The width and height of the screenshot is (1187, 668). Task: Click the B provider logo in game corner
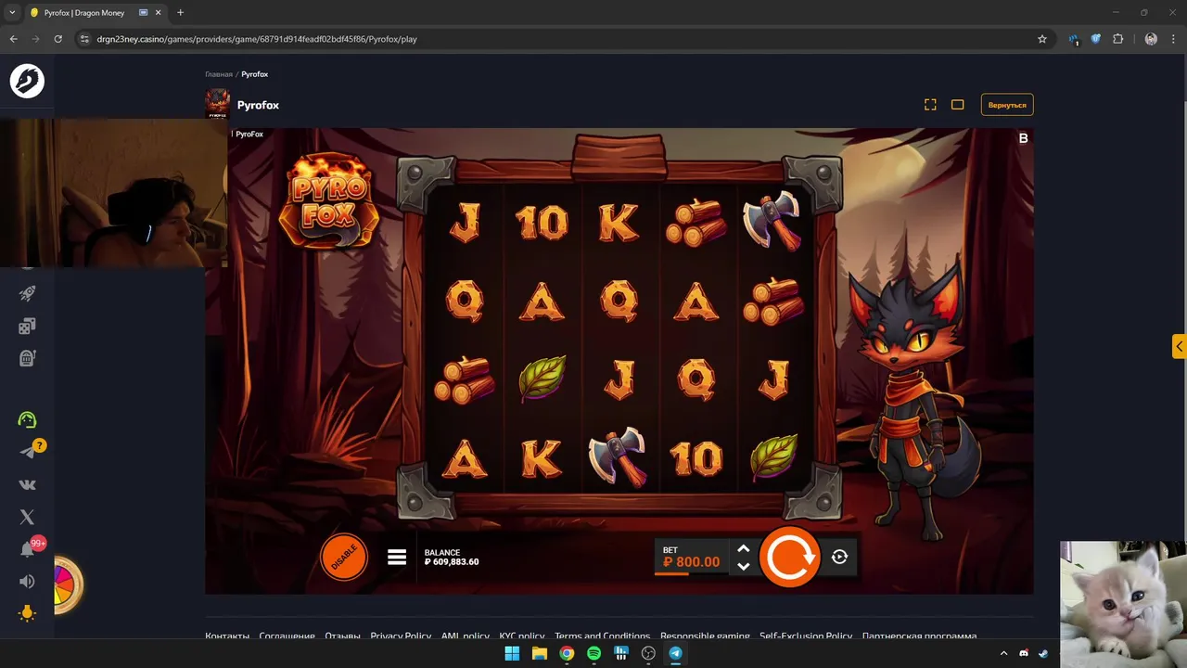[x=1024, y=138]
